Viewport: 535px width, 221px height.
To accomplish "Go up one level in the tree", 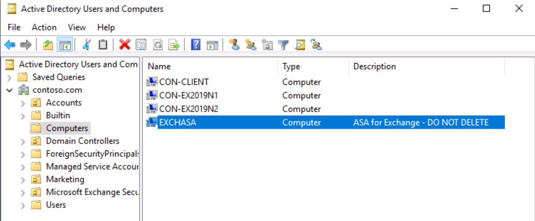I will tap(48, 44).
